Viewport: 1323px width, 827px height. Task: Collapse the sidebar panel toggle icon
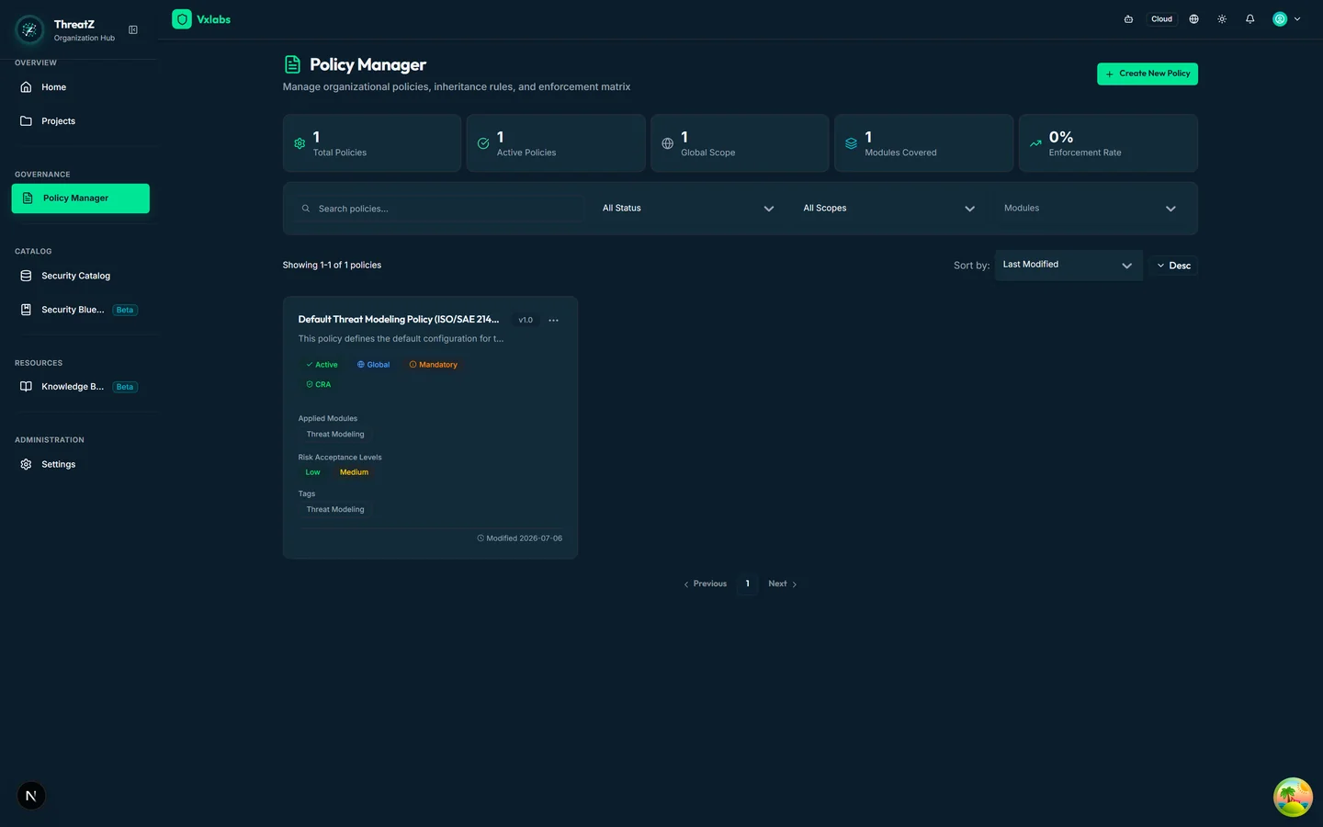click(x=133, y=29)
